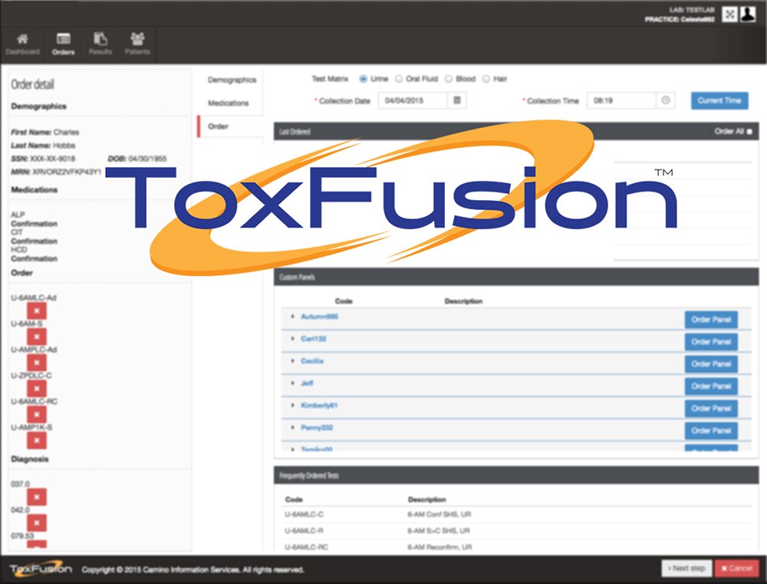Viewport: 767px width, 584px height.
Task: Expand the Penny232 custom panel
Action: click(292, 427)
